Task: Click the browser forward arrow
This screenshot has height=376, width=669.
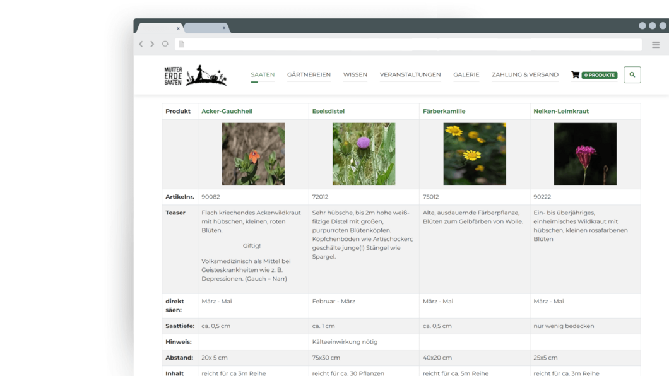Action: click(x=152, y=44)
